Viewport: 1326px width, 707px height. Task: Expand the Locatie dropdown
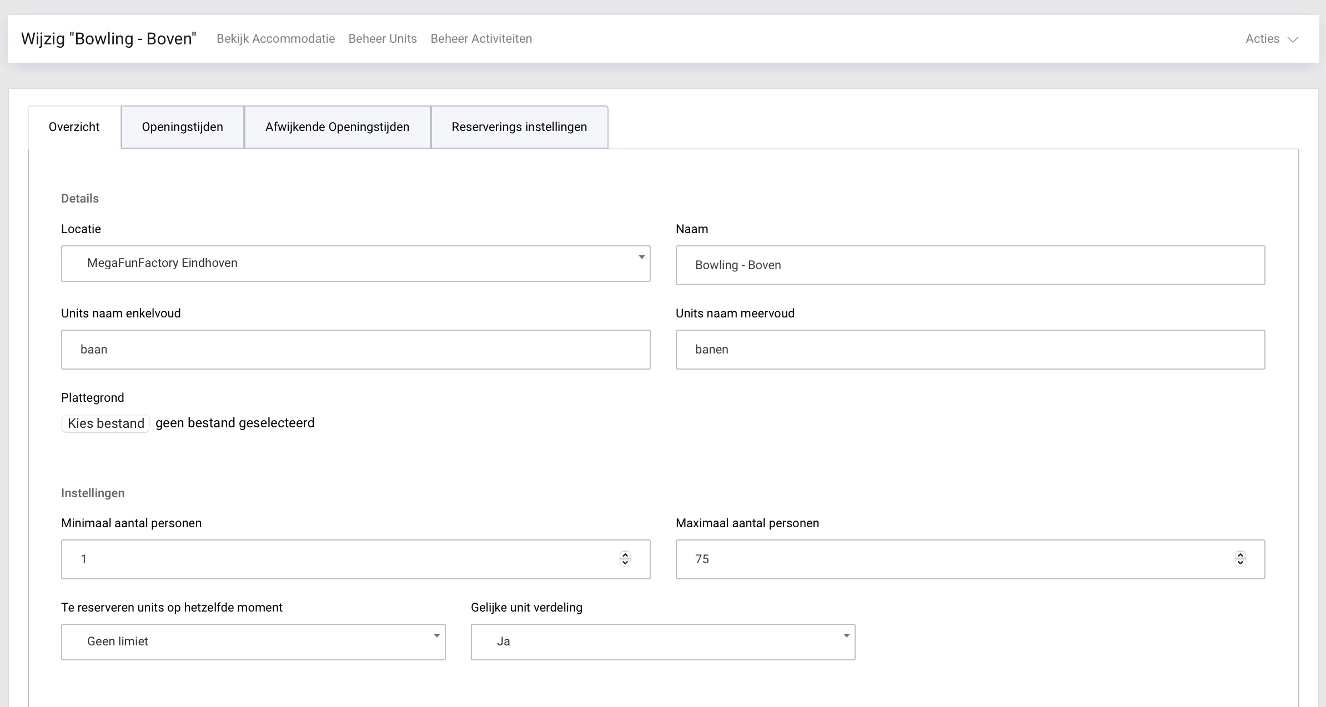click(355, 264)
